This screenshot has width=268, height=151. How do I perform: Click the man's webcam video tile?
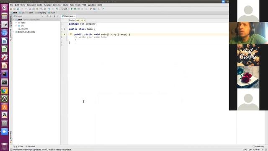[248, 33]
